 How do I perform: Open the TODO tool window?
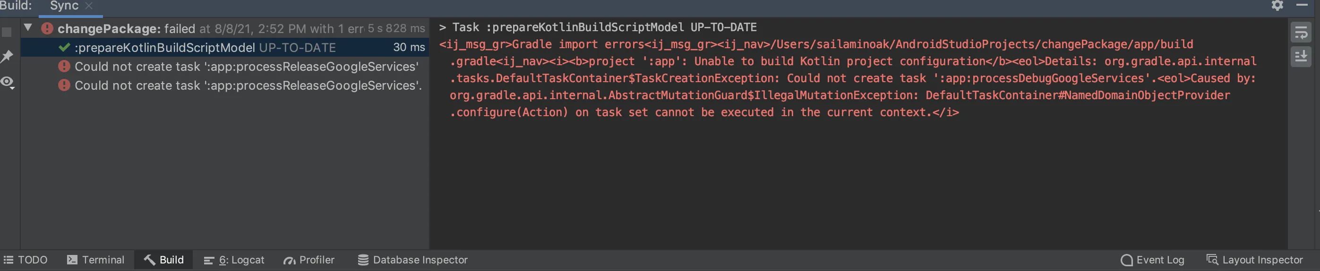26,260
